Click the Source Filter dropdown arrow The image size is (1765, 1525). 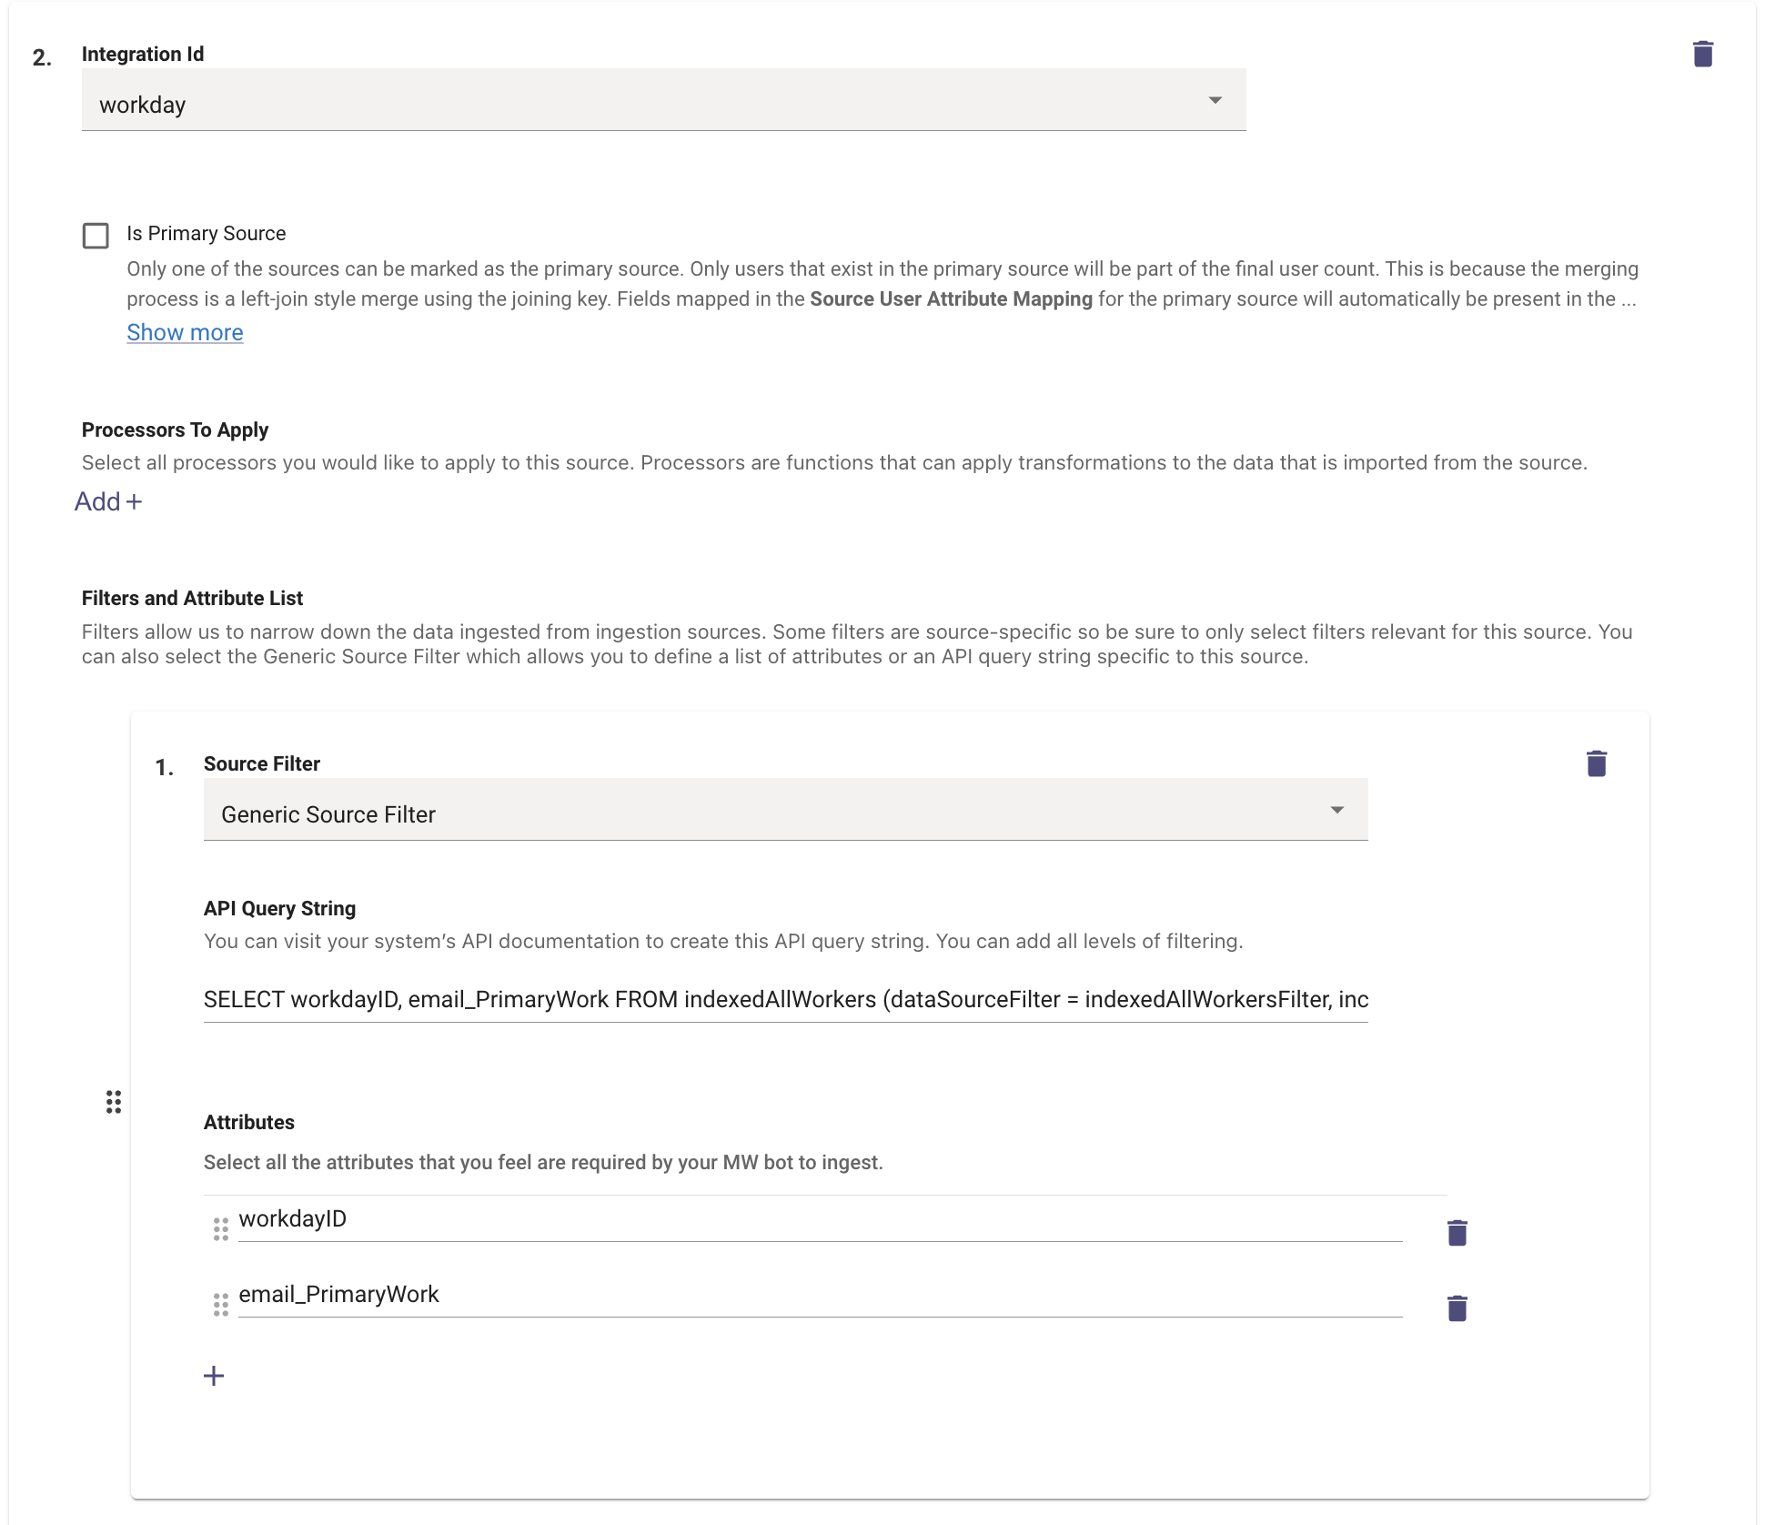tap(1336, 810)
